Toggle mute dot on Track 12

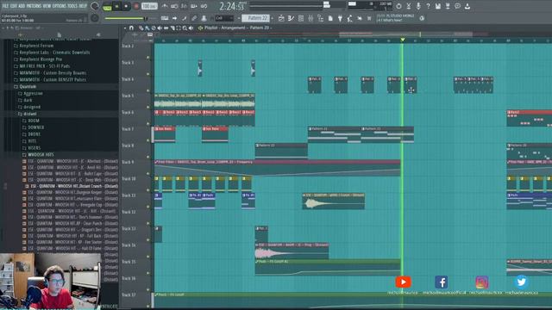148,223
